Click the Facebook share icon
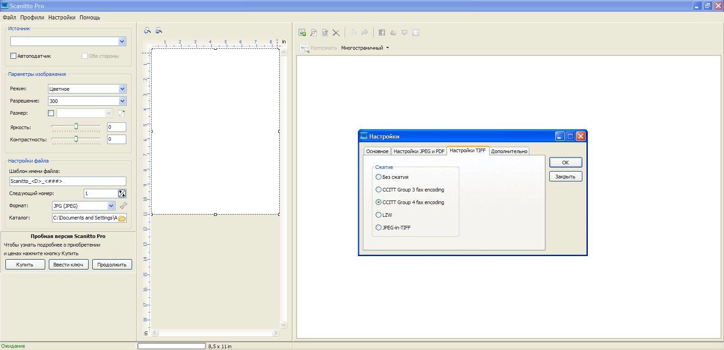 [382, 33]
